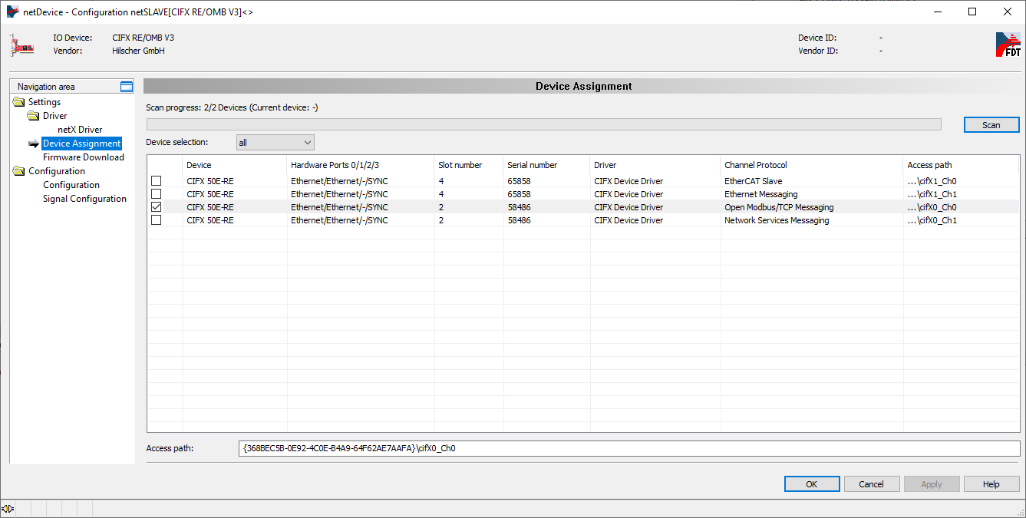This screenshot has height=518, width=1026.
Task: Enable the Network Services Messaging row checkbox
Action: click(x=157, y=220)
